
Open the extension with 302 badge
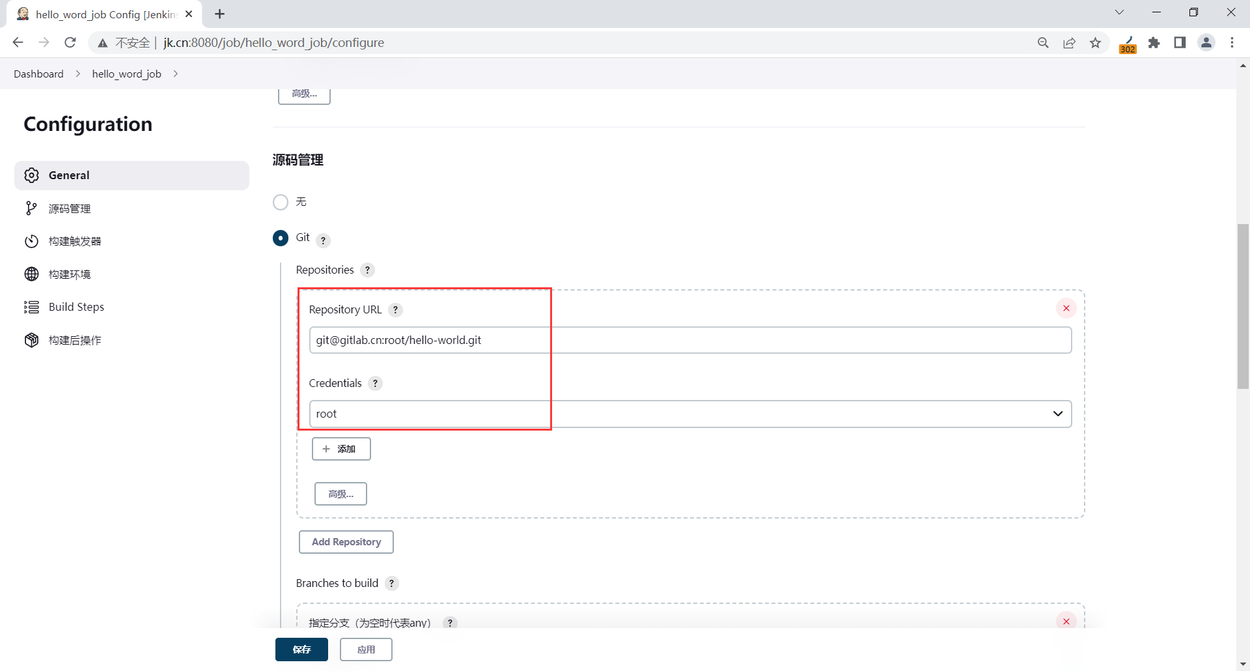coord(1128,44)
